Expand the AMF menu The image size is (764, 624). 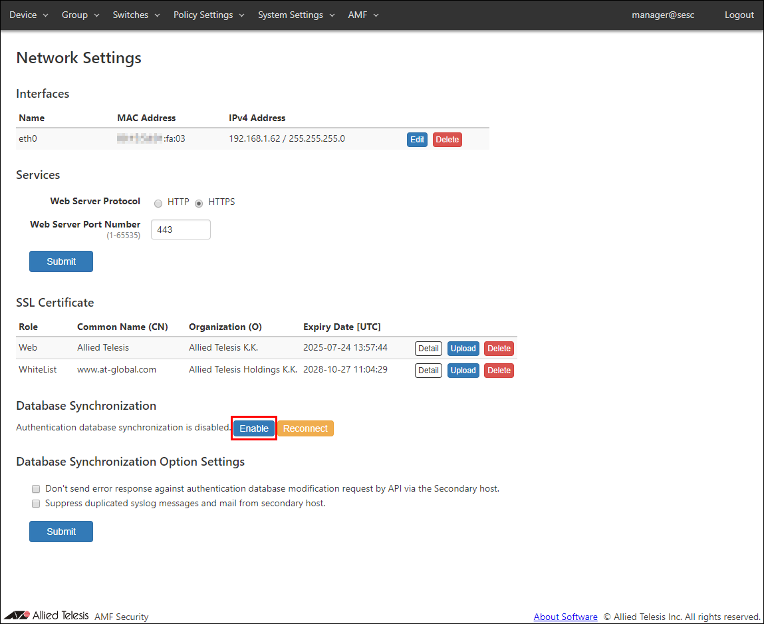point(363,15)
